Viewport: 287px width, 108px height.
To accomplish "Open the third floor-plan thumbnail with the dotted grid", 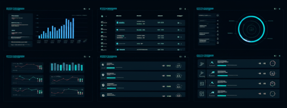I will click(x=202, y=84).
